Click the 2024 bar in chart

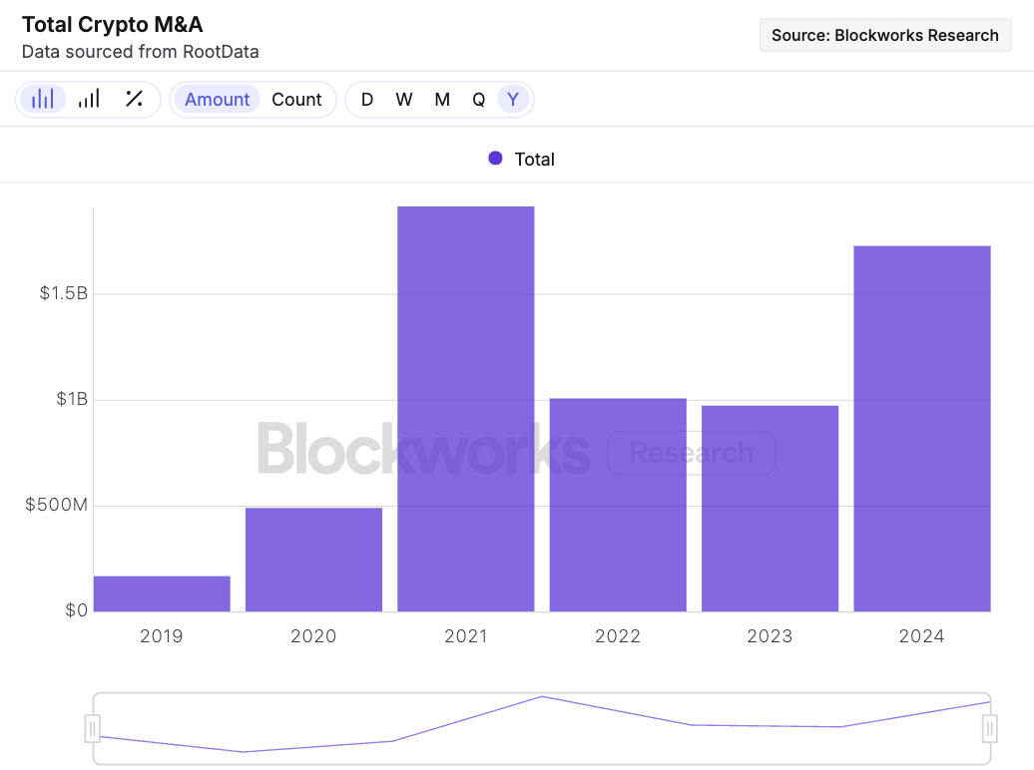[922, 429]
